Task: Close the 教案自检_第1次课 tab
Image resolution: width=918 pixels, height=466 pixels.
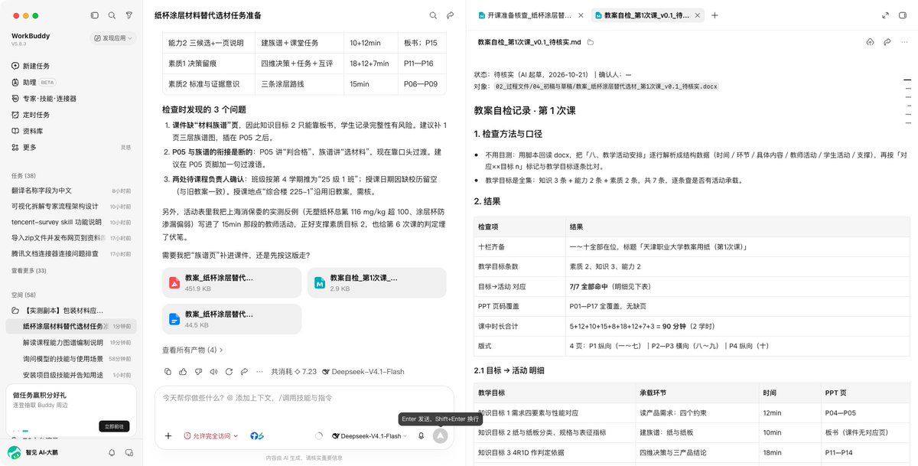Action: tap(698, 15)
